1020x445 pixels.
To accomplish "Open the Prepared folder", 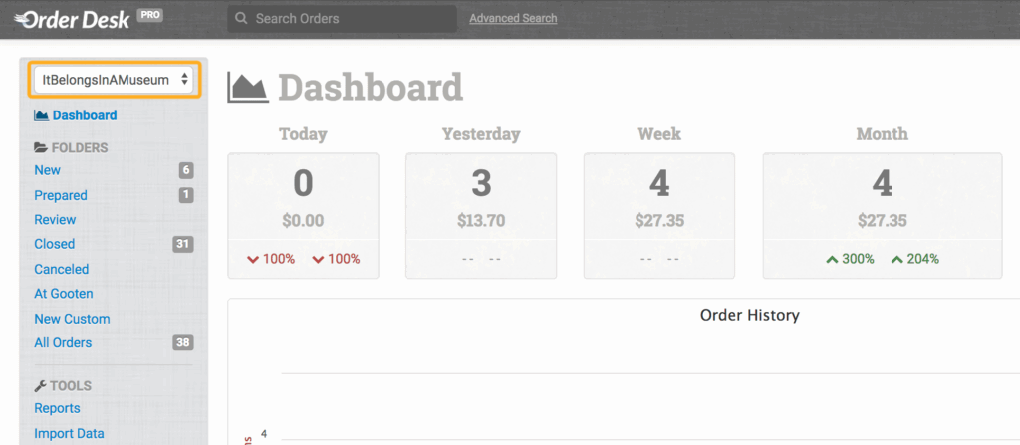I will (x=61, y=195).
